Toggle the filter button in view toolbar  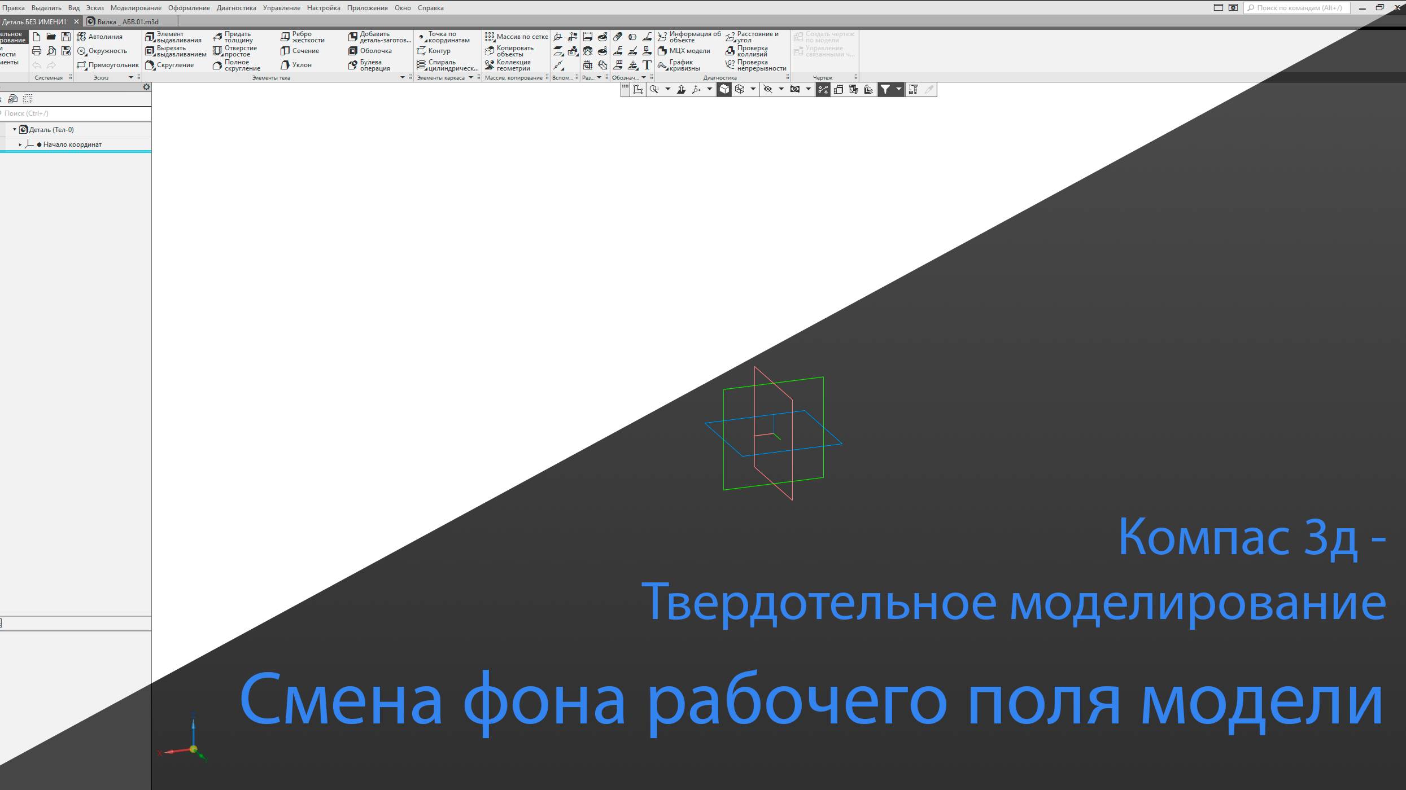point(886,89)
